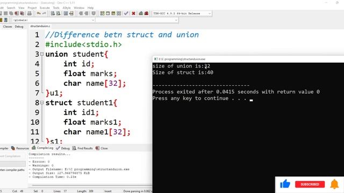This screenshot has height=193, width=344.
Task: Open the Project menu
Action: pyautogui.click(x=32, y=8)
